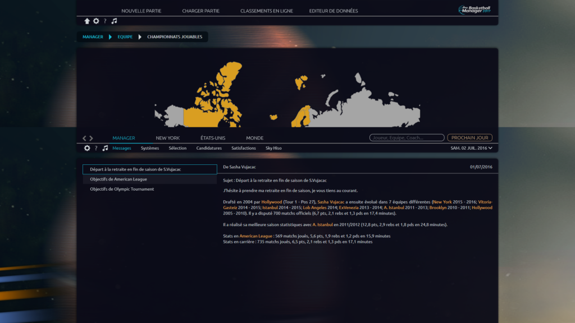Switch to the Manager main tab
The height and width of the screenshot is (323, 575).
124,138
